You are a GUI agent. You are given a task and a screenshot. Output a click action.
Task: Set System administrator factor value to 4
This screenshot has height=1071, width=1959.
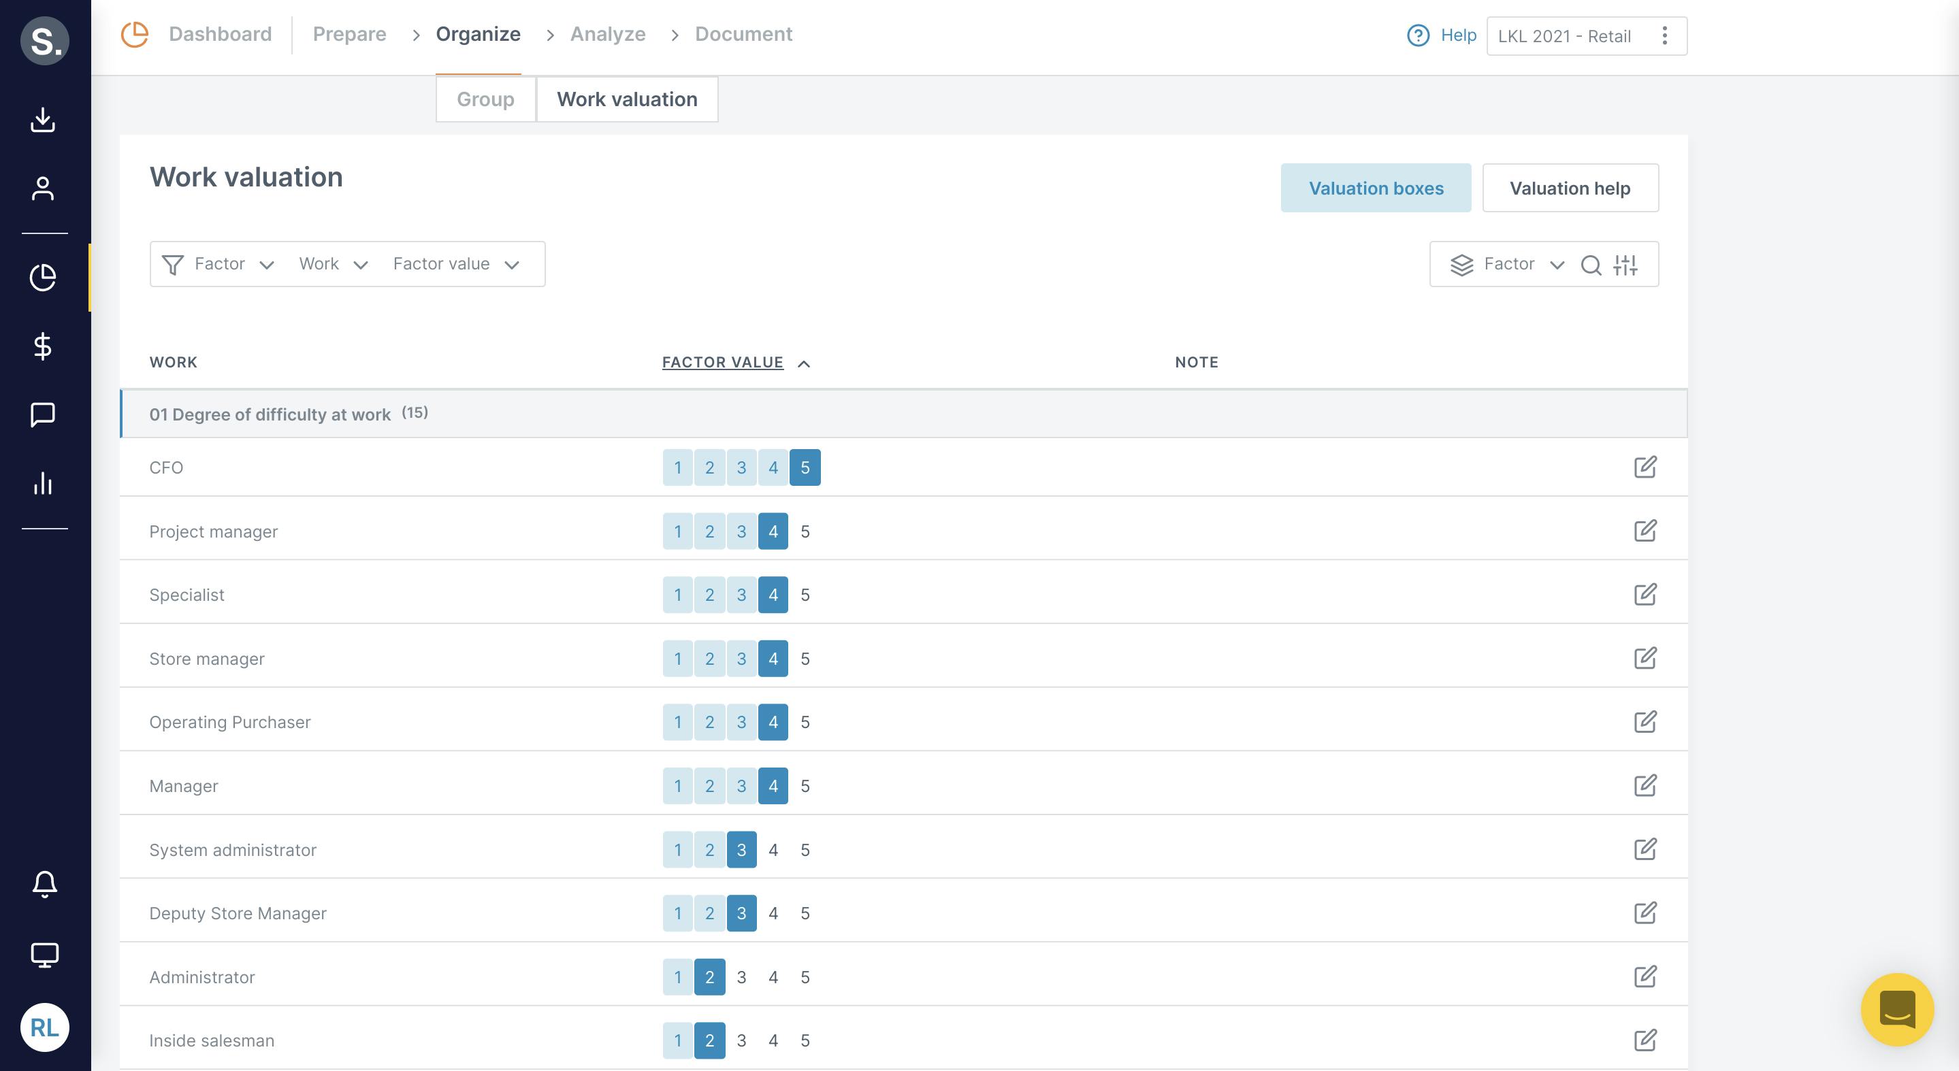click(x=773, y=850)
